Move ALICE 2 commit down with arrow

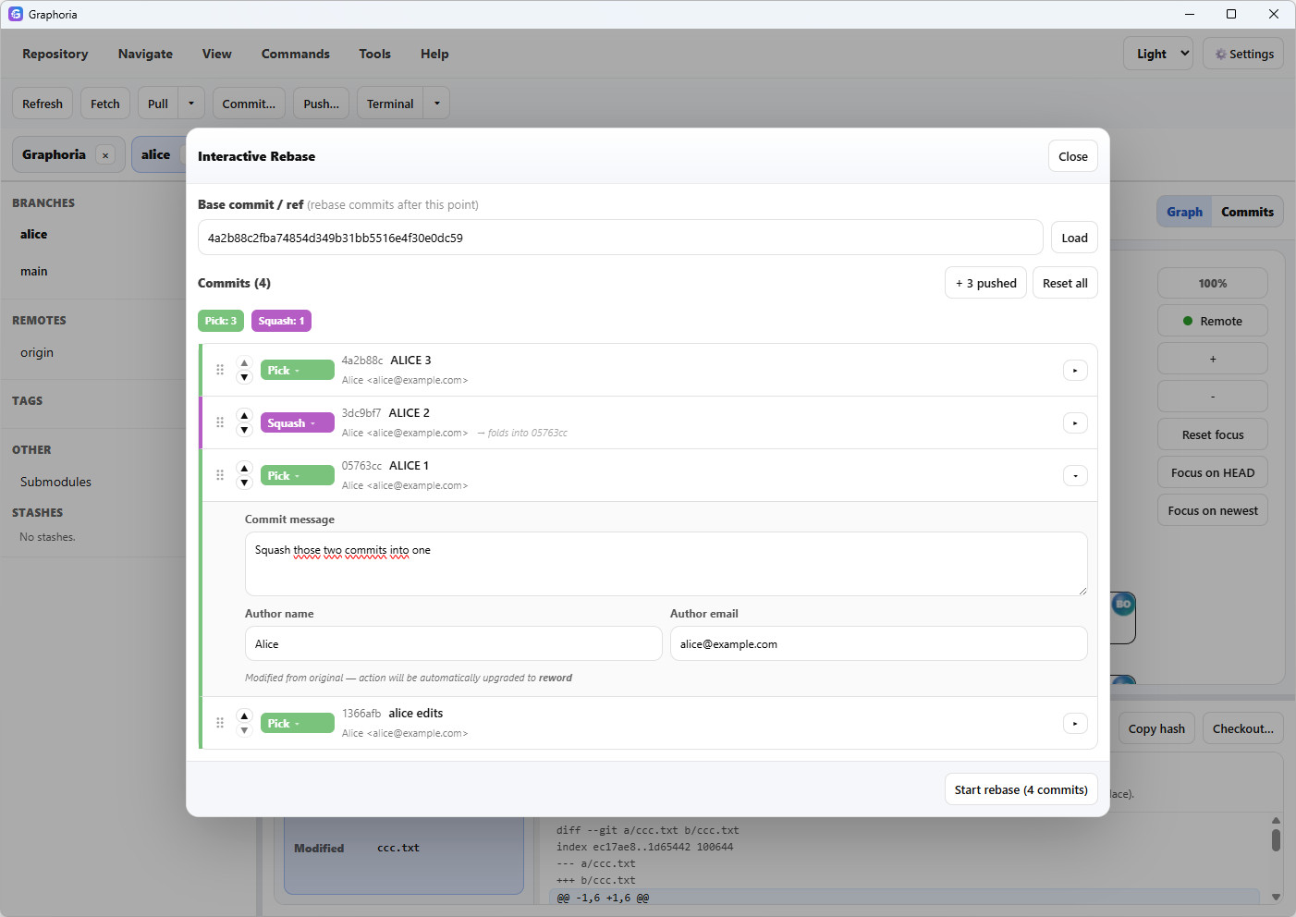[244, 430]
